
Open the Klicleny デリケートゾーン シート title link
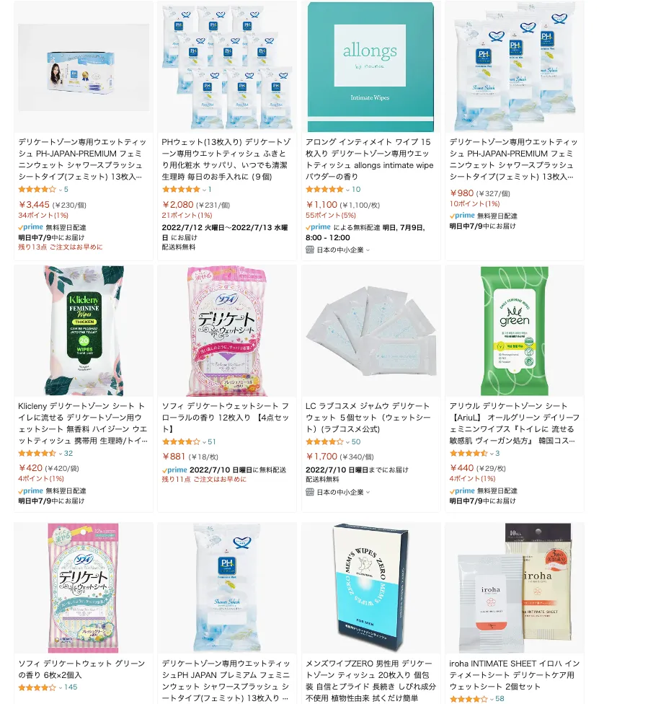(83, 423)
